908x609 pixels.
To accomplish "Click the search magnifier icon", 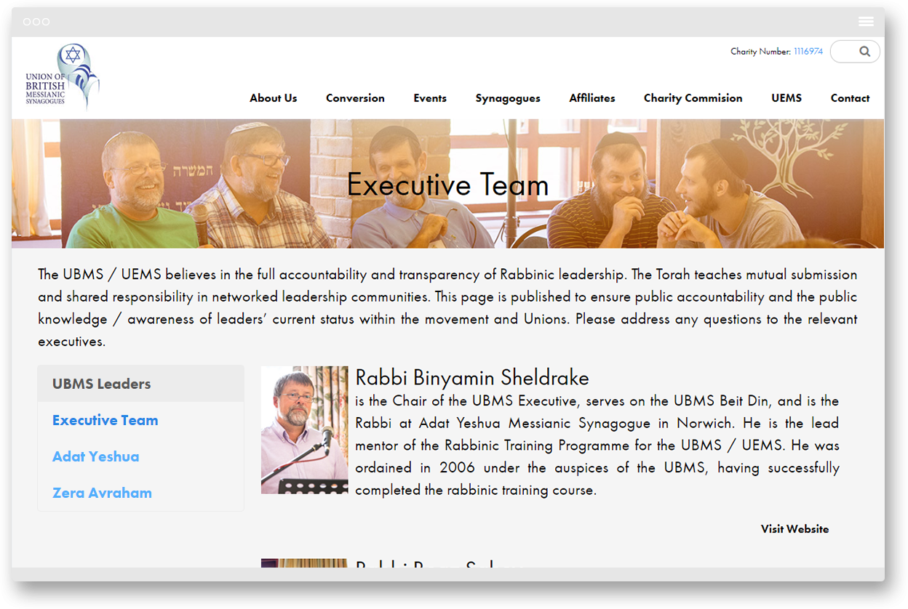I will tap(864, 52).
